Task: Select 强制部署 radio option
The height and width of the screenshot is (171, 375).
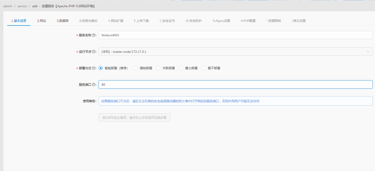Action: pos(136,68)
